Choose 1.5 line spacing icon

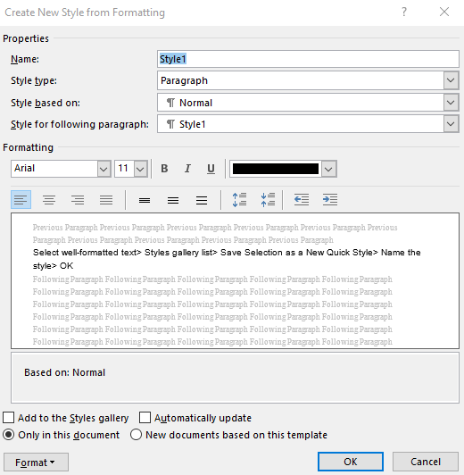173,200
